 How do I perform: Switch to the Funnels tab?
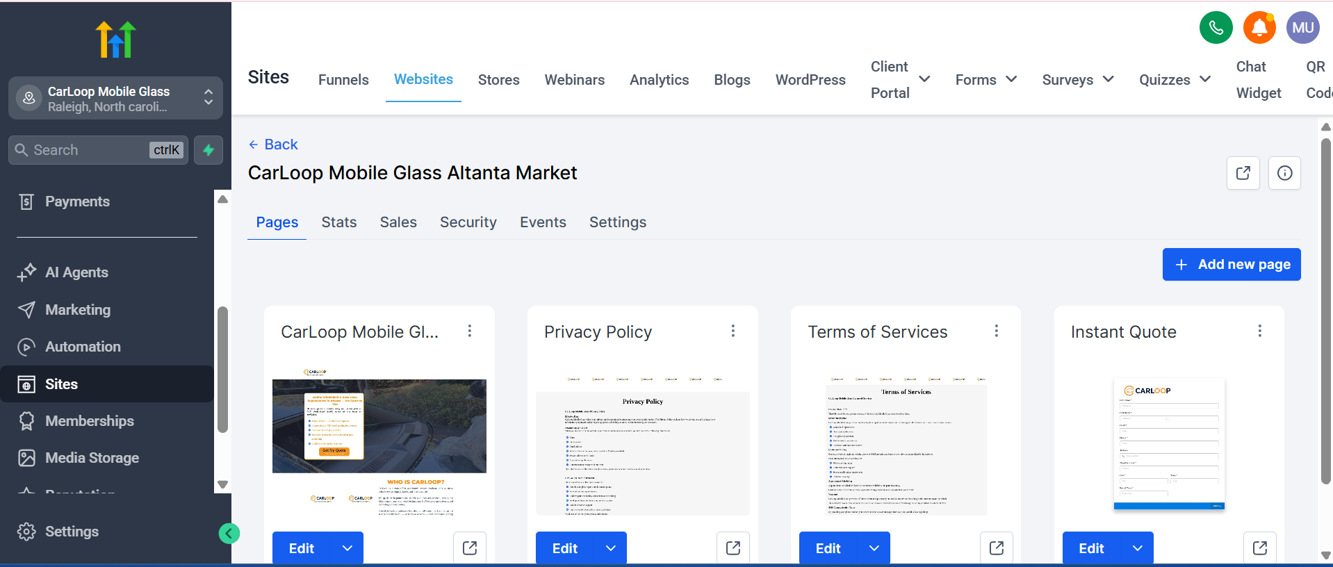pyautogui.click(x=343, y=80)
